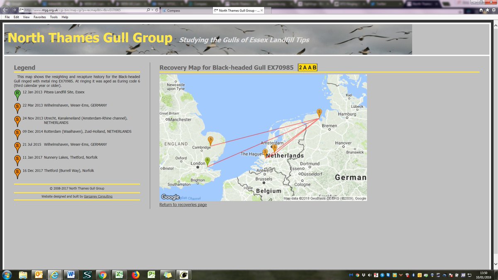Image resolution: width=498 pixels, height=280 pixels.
Task: Open the Tools menu
Action: point(54,17)
